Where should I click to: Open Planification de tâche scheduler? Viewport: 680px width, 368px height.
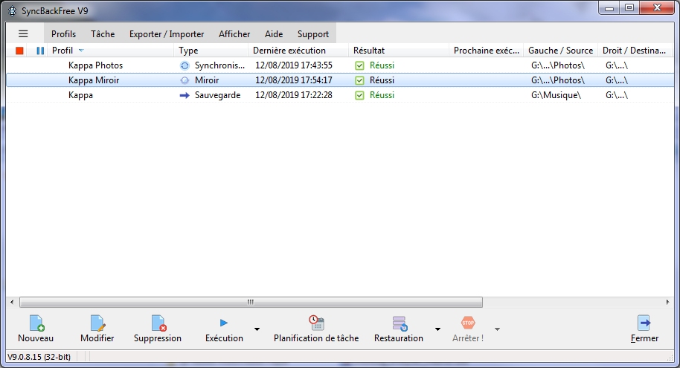click(x=316, y=329)
